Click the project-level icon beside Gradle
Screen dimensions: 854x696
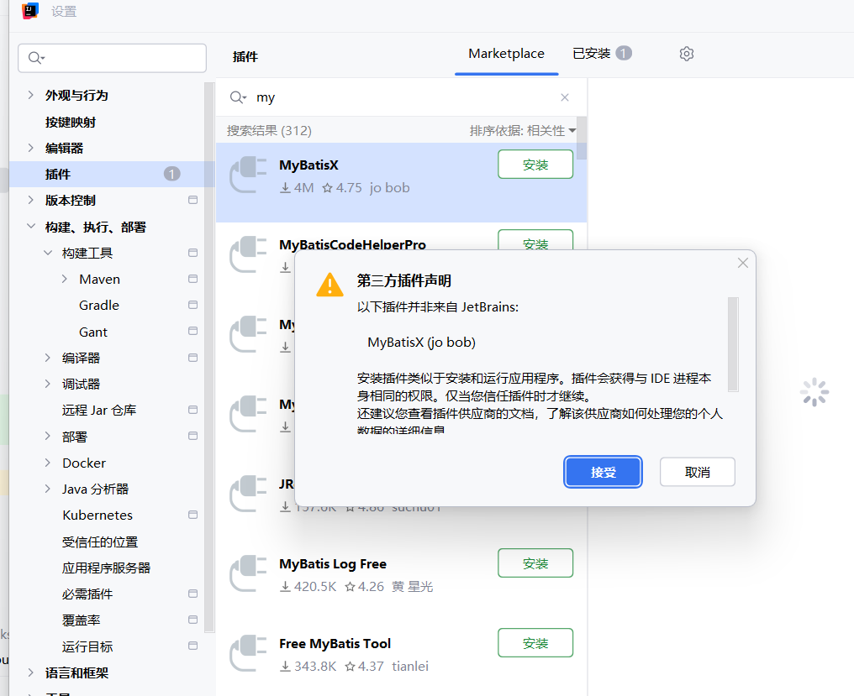coord(192,305)
